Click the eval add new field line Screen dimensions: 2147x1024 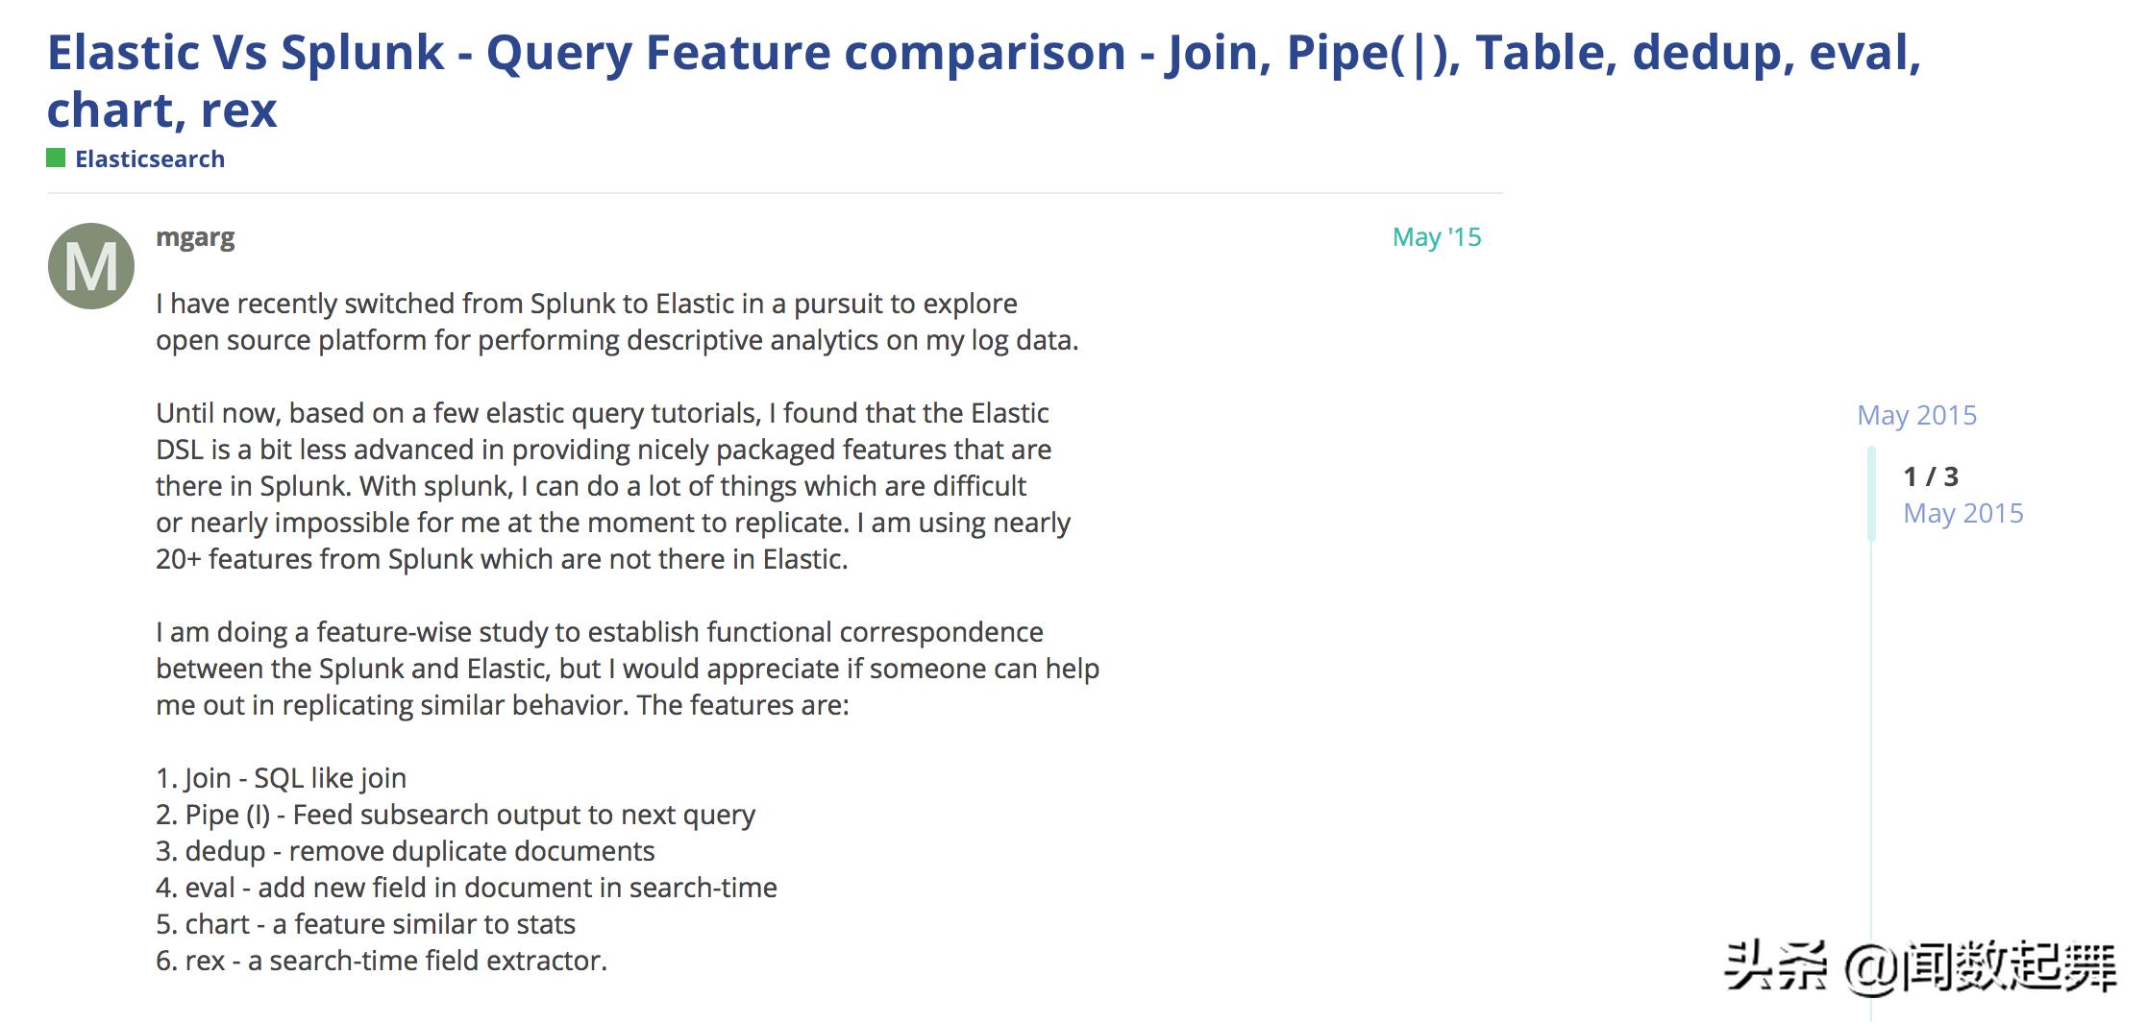pos(466,888)
